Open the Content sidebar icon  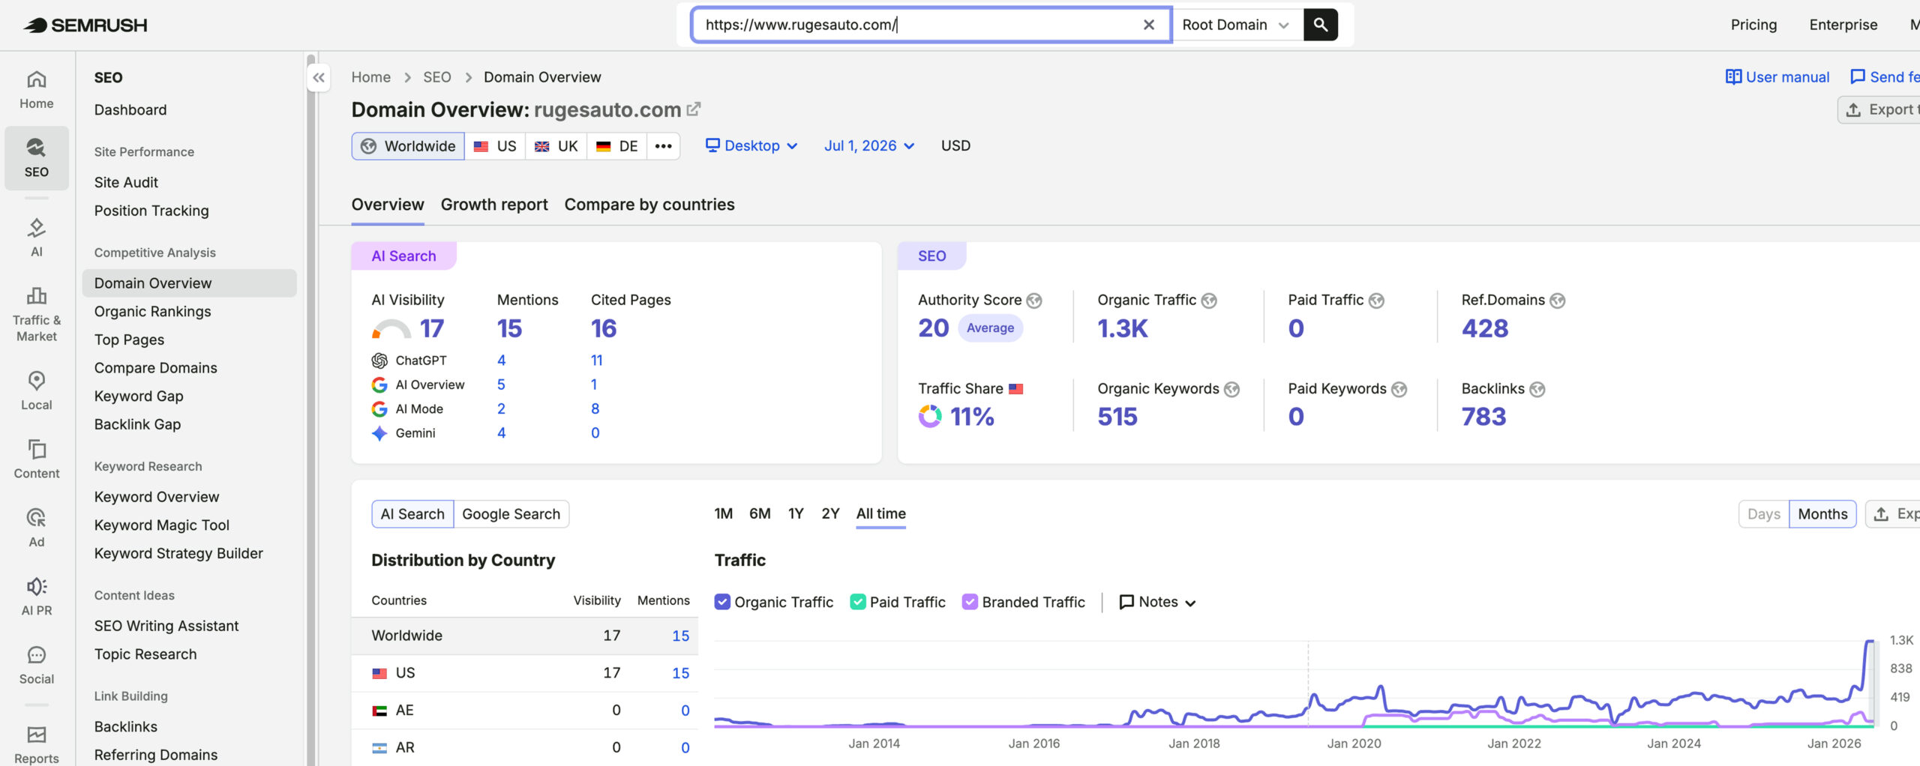(36, 459)
